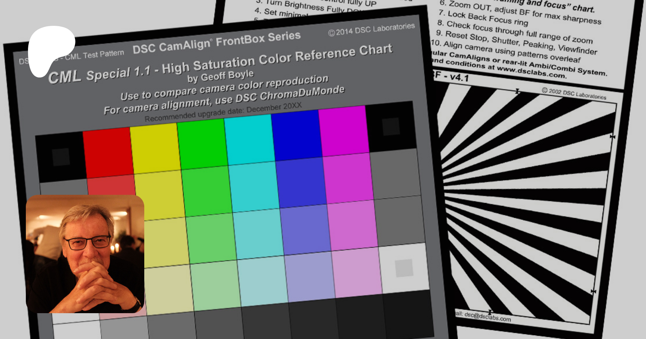Click the black patch at chart's top-left

click(61, 156)
